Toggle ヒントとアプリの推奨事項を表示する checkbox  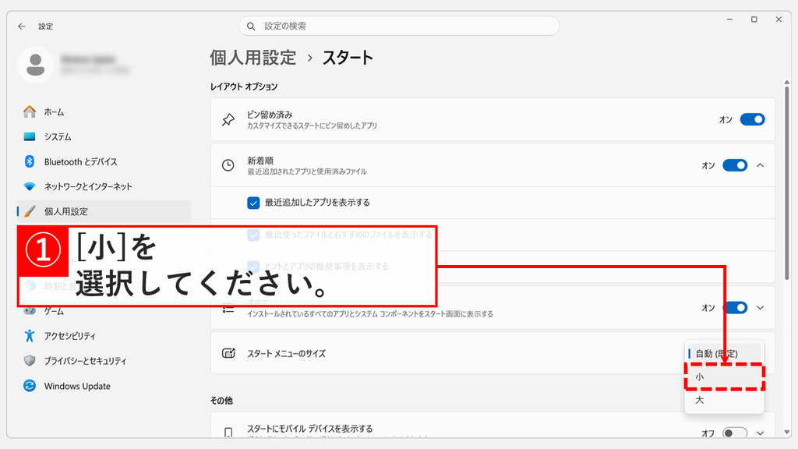[x=253, y=267]
